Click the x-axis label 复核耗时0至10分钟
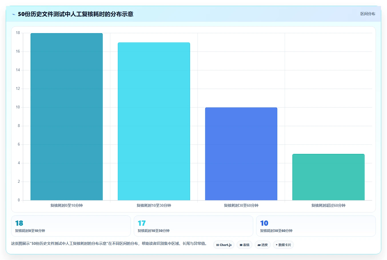Viewport: 387px width, 260px height. (67, 205)
